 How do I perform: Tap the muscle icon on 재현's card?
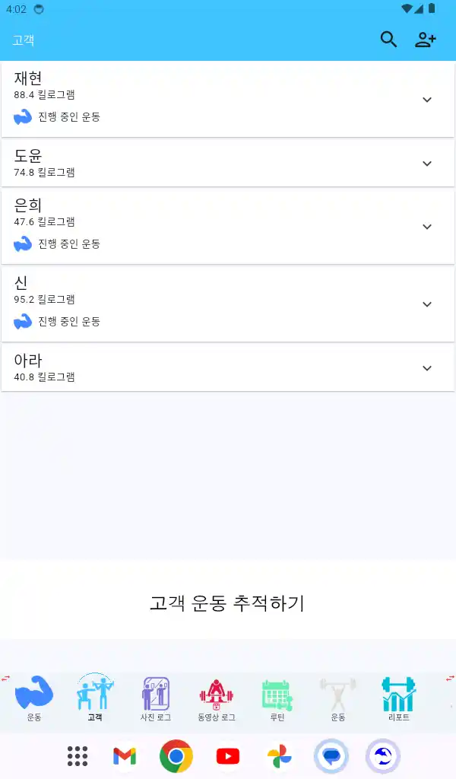pyautogui.click(x=23, y=116)
